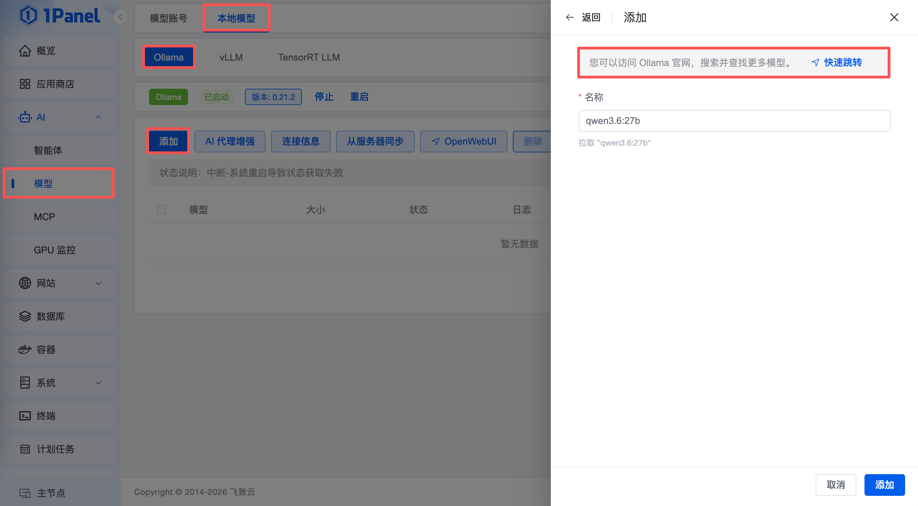Click 停止 to stop Ollama

tap(324, 97)
